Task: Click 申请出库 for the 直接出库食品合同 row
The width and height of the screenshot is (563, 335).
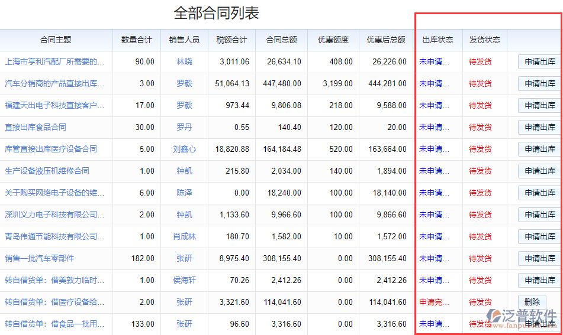Action: [x=539, y=127]
